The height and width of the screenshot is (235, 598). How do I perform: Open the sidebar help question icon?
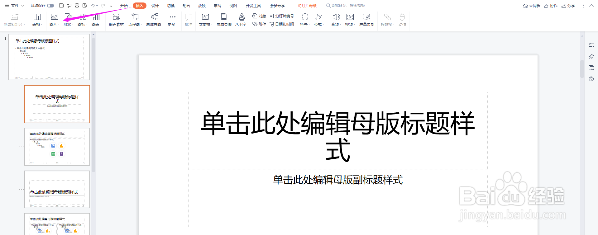(x=591, y=79)
